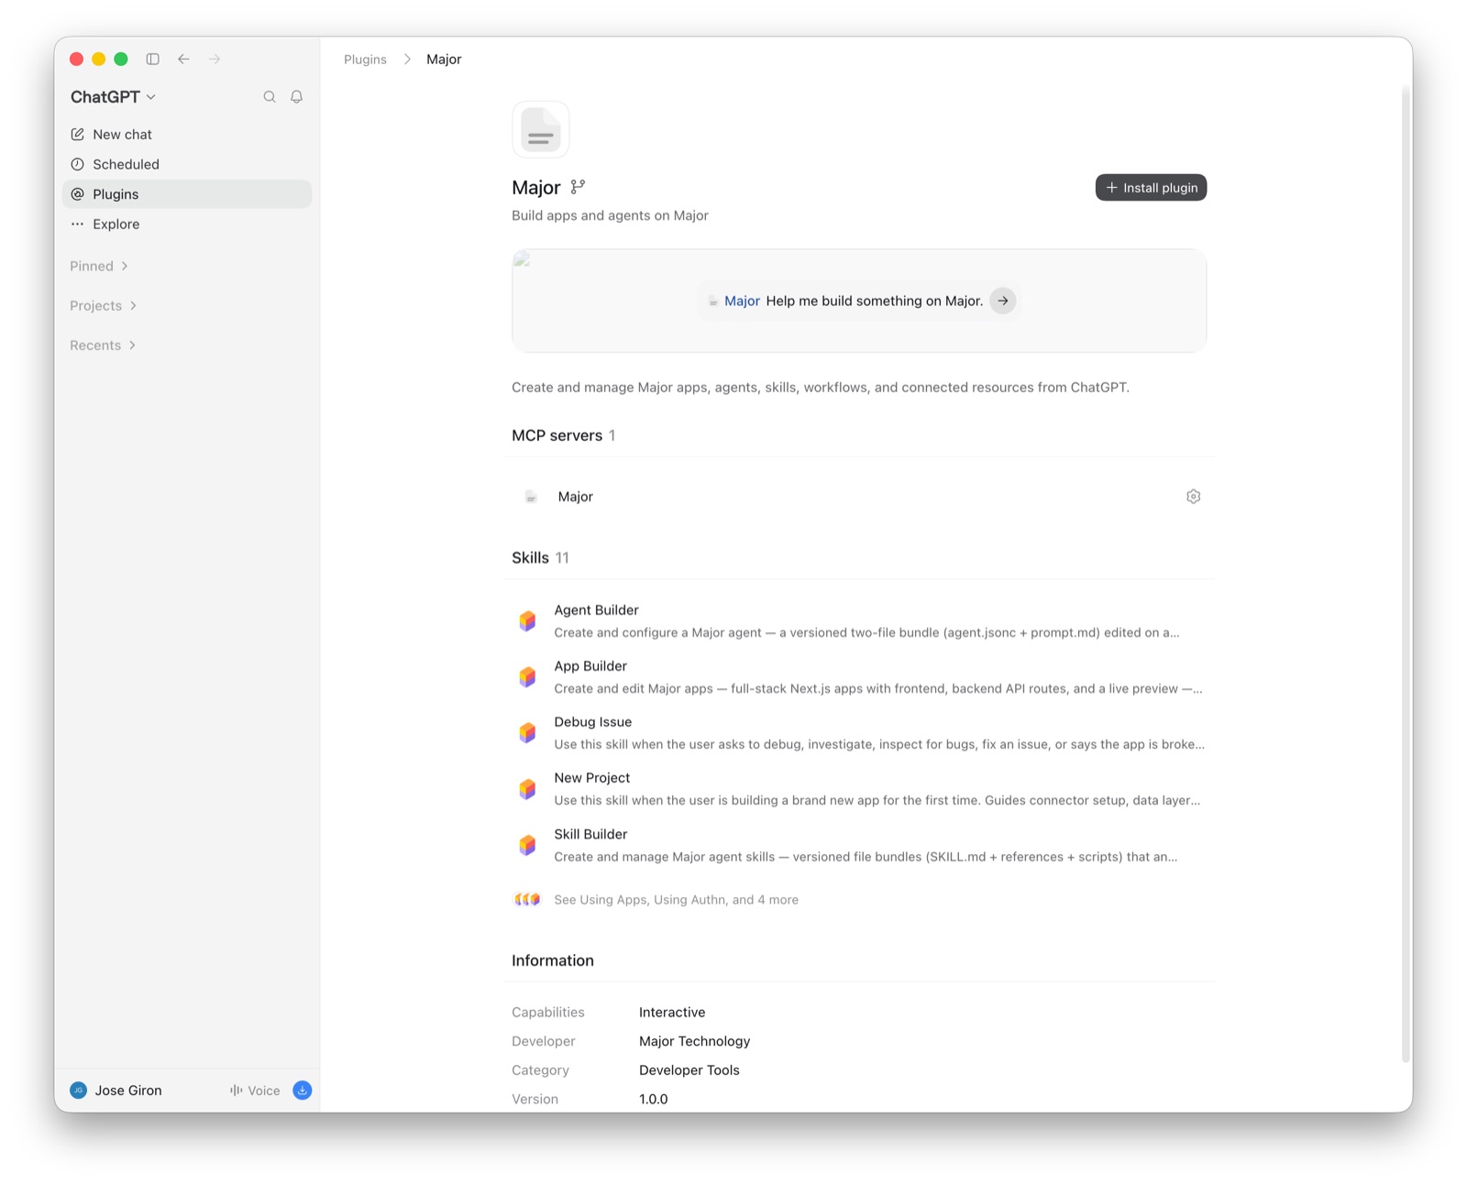Open the New Project skill
This screenshot has height=1184, width=1467.
[x=859, y=789]
